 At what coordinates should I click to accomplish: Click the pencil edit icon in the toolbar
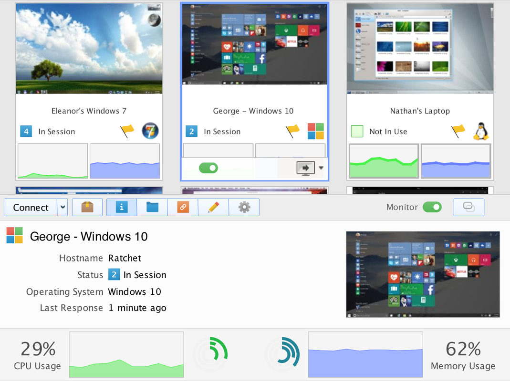[213, 207]
